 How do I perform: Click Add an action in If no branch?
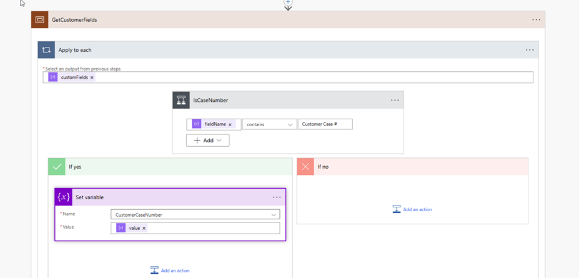pos(412,209)
